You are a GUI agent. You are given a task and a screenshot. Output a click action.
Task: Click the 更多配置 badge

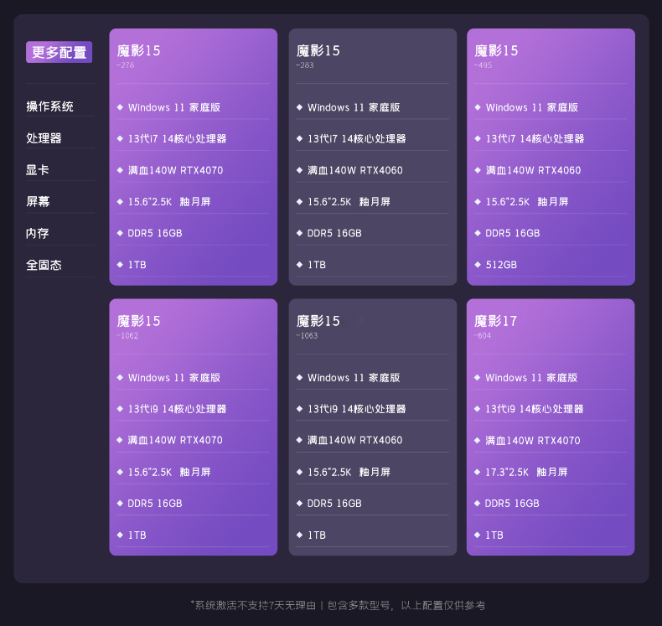pos(59,52)
